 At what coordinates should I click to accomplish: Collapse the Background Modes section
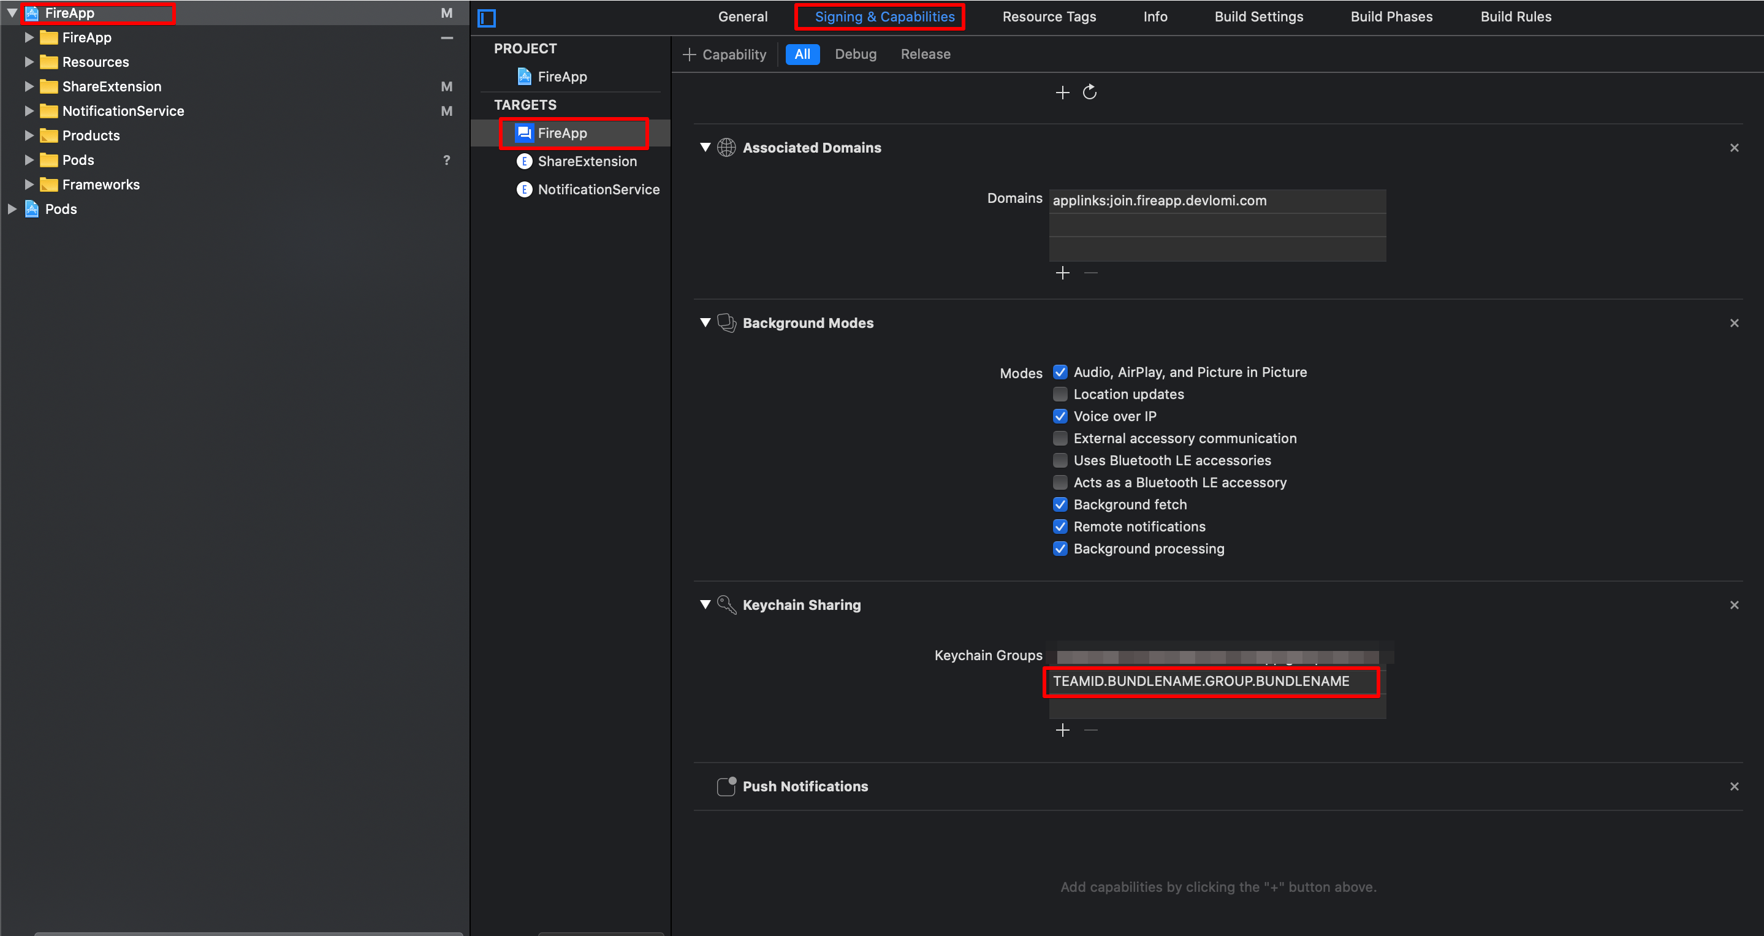click(x=705, y=322)
